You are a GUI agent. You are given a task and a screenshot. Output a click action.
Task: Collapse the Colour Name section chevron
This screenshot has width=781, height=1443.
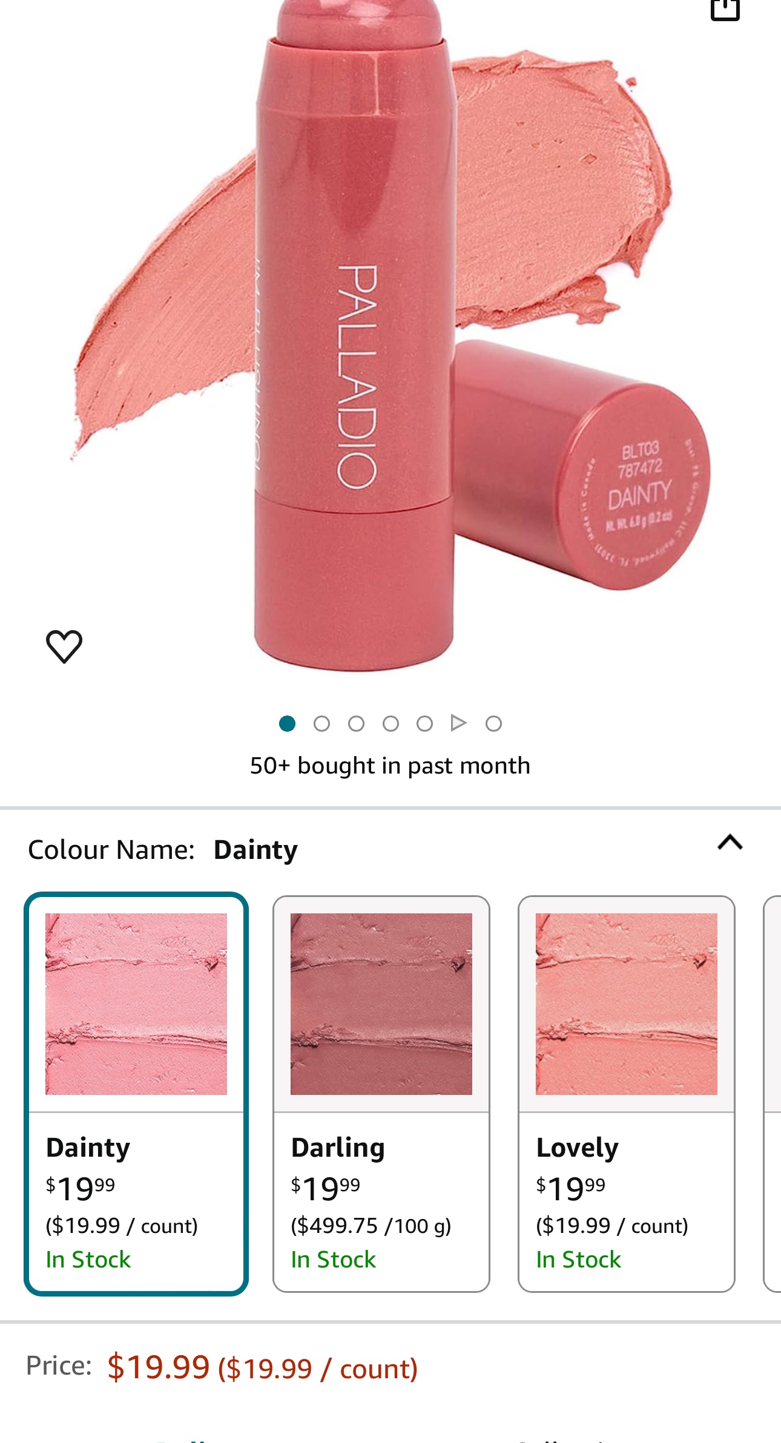(730, 843)
